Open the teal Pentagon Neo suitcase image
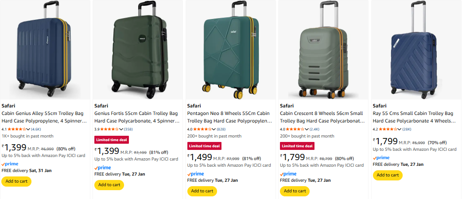Screen dimensions: 462x199 230,50
